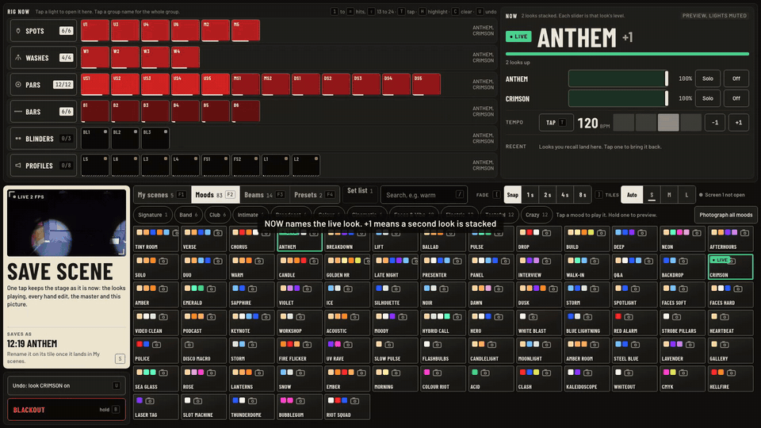
Task: Set fade time to Snap
Action: 513,195
